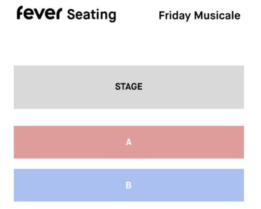This screenshot has width=261, height=209.
Task: Click the gray rectangle above section A
Action: pos(61,87)
